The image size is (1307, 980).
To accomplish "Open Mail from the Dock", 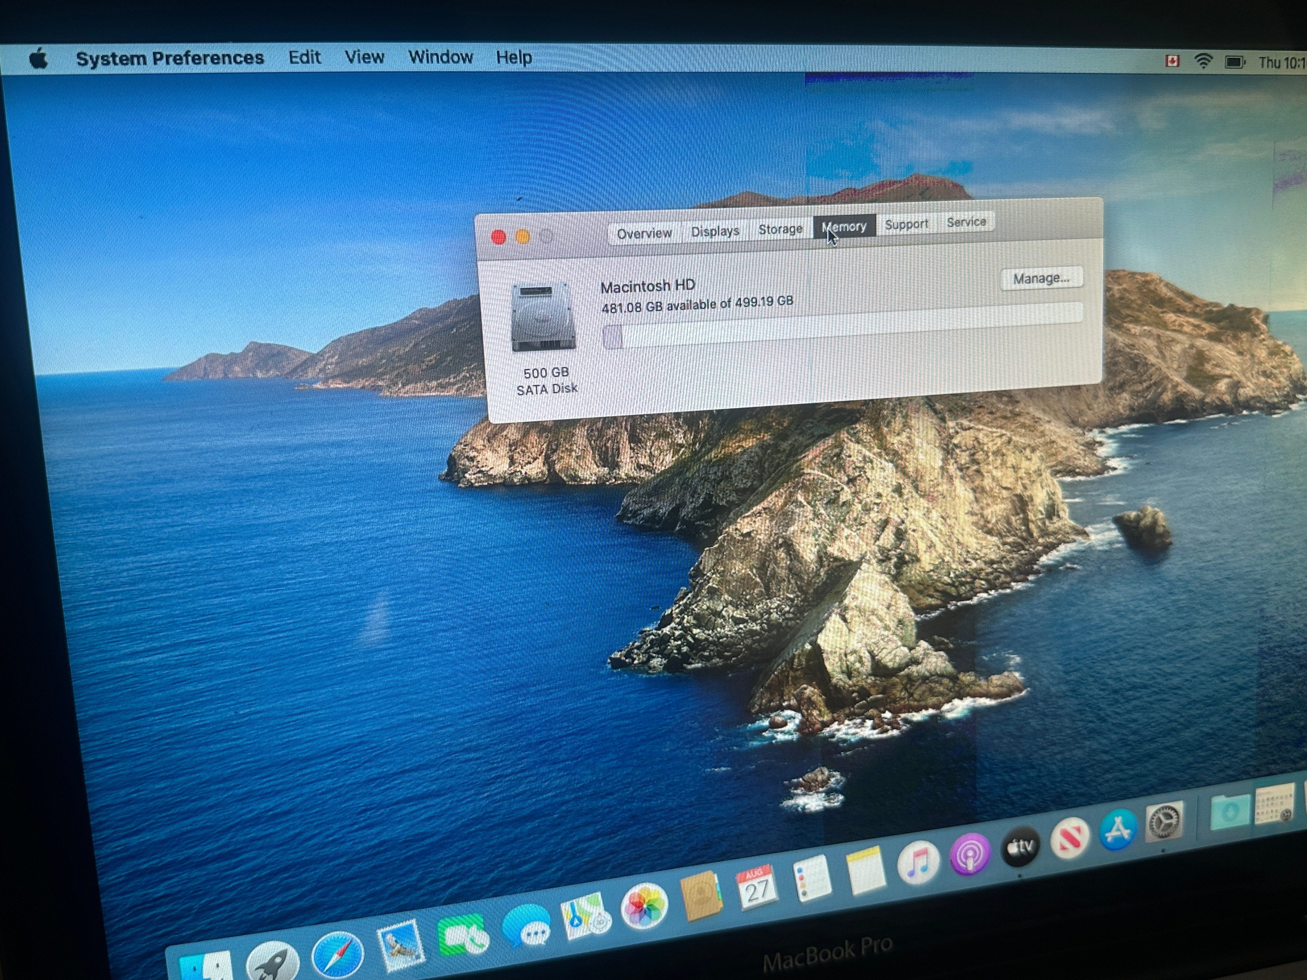I will (x=401, y=946).
